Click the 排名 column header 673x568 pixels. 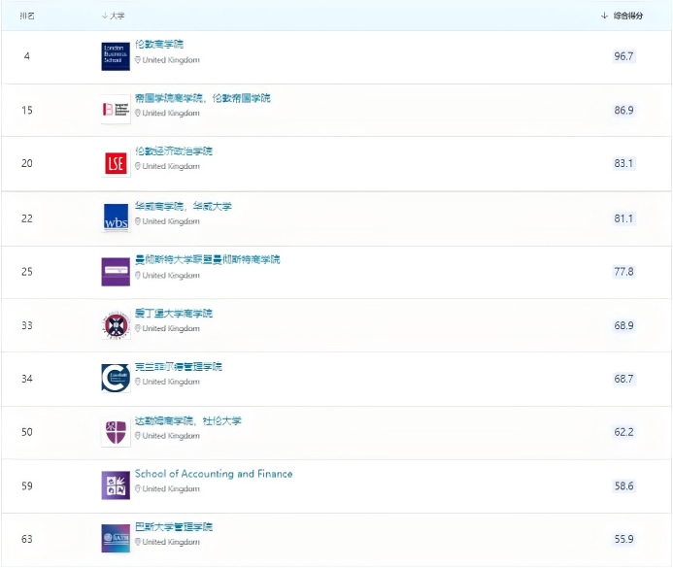[27, 16]
